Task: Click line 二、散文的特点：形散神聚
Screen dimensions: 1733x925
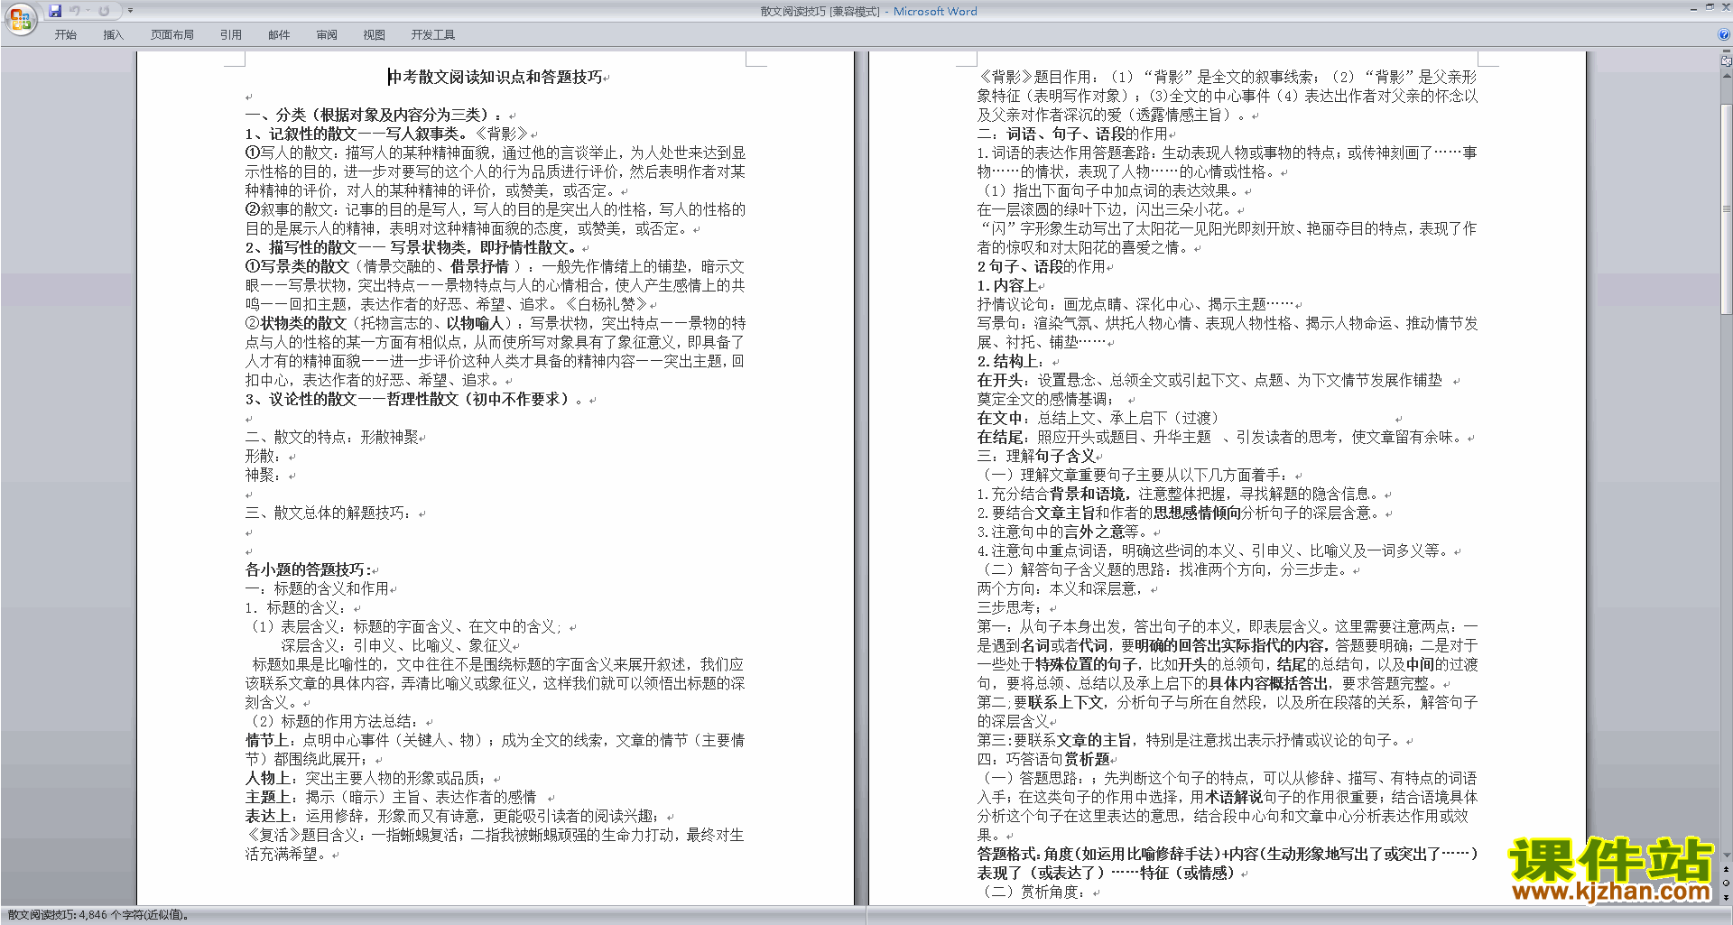Action: pos(331,438)
